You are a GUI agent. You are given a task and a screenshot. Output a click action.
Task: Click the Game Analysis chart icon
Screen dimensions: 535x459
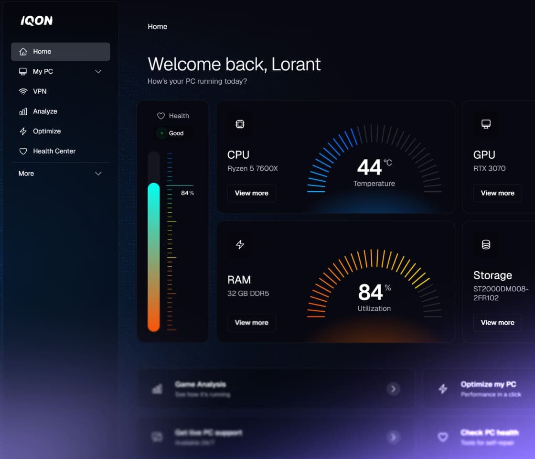pyautogui.click(x=158, y=389)
